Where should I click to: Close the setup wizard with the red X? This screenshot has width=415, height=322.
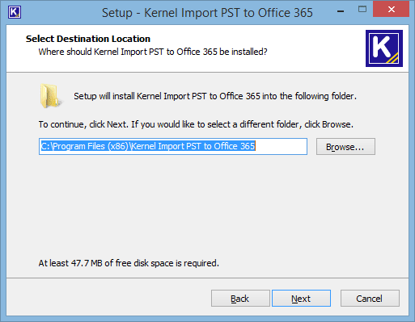coord(391,10)
